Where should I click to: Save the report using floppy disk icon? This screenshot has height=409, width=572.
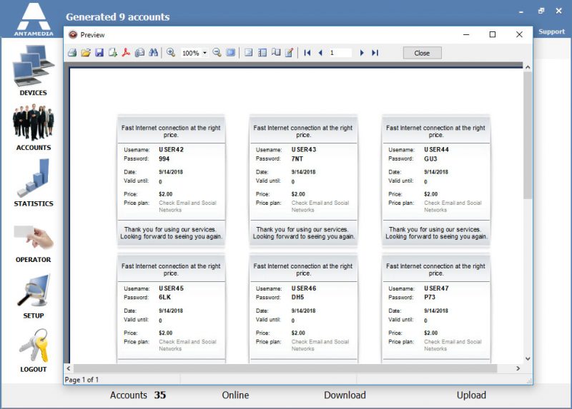99,53
